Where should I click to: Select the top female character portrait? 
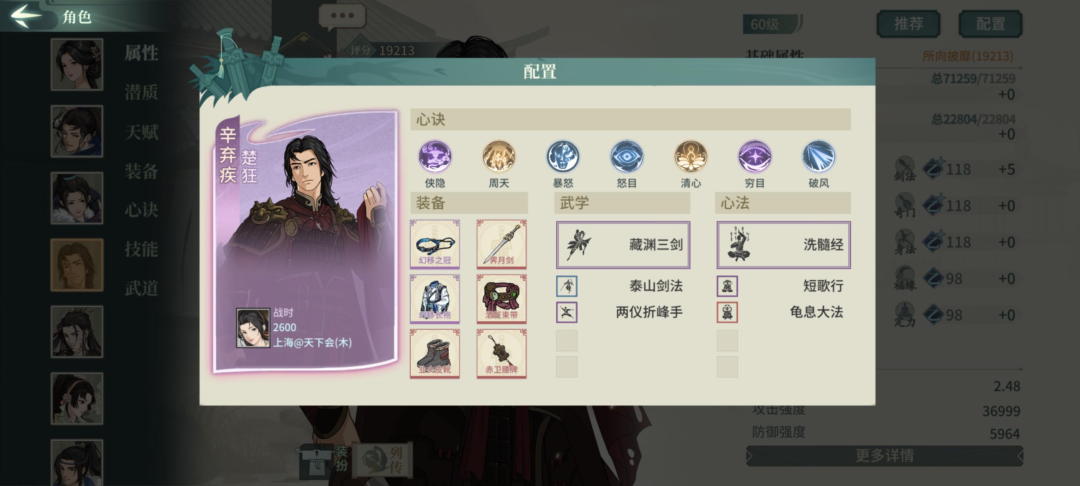pyautogui.click(x=77, y=64)
